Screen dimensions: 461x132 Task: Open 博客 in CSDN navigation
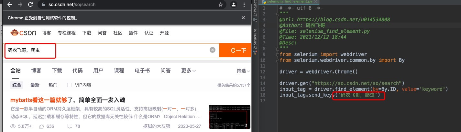pos(47,33)
